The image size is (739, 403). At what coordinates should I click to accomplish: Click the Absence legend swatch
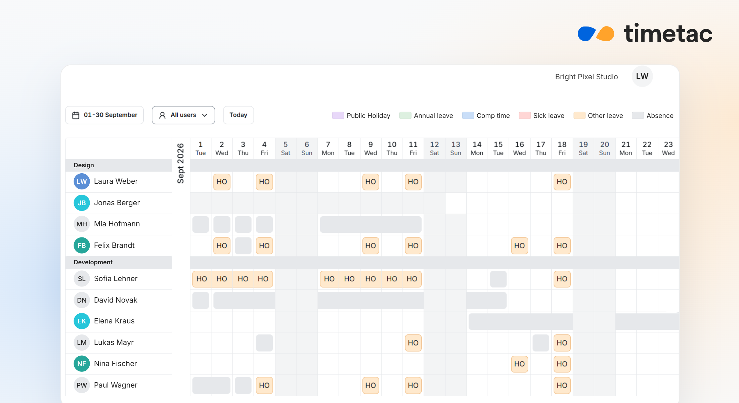pyautogui.click(x=638, y=116)
